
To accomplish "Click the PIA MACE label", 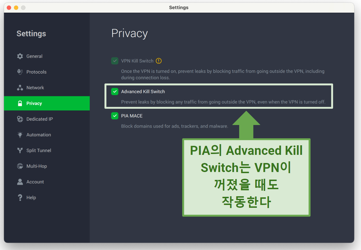I will tap(132, 116).
